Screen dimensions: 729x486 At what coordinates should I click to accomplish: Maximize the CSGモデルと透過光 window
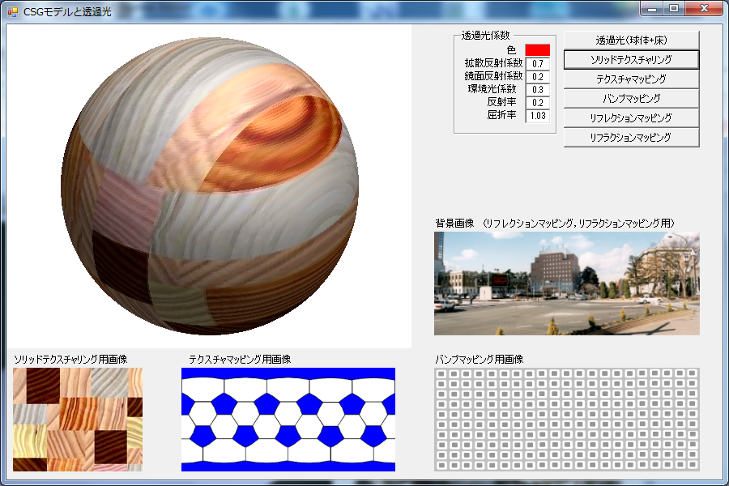pyautogui.click(x=674, y=9)
